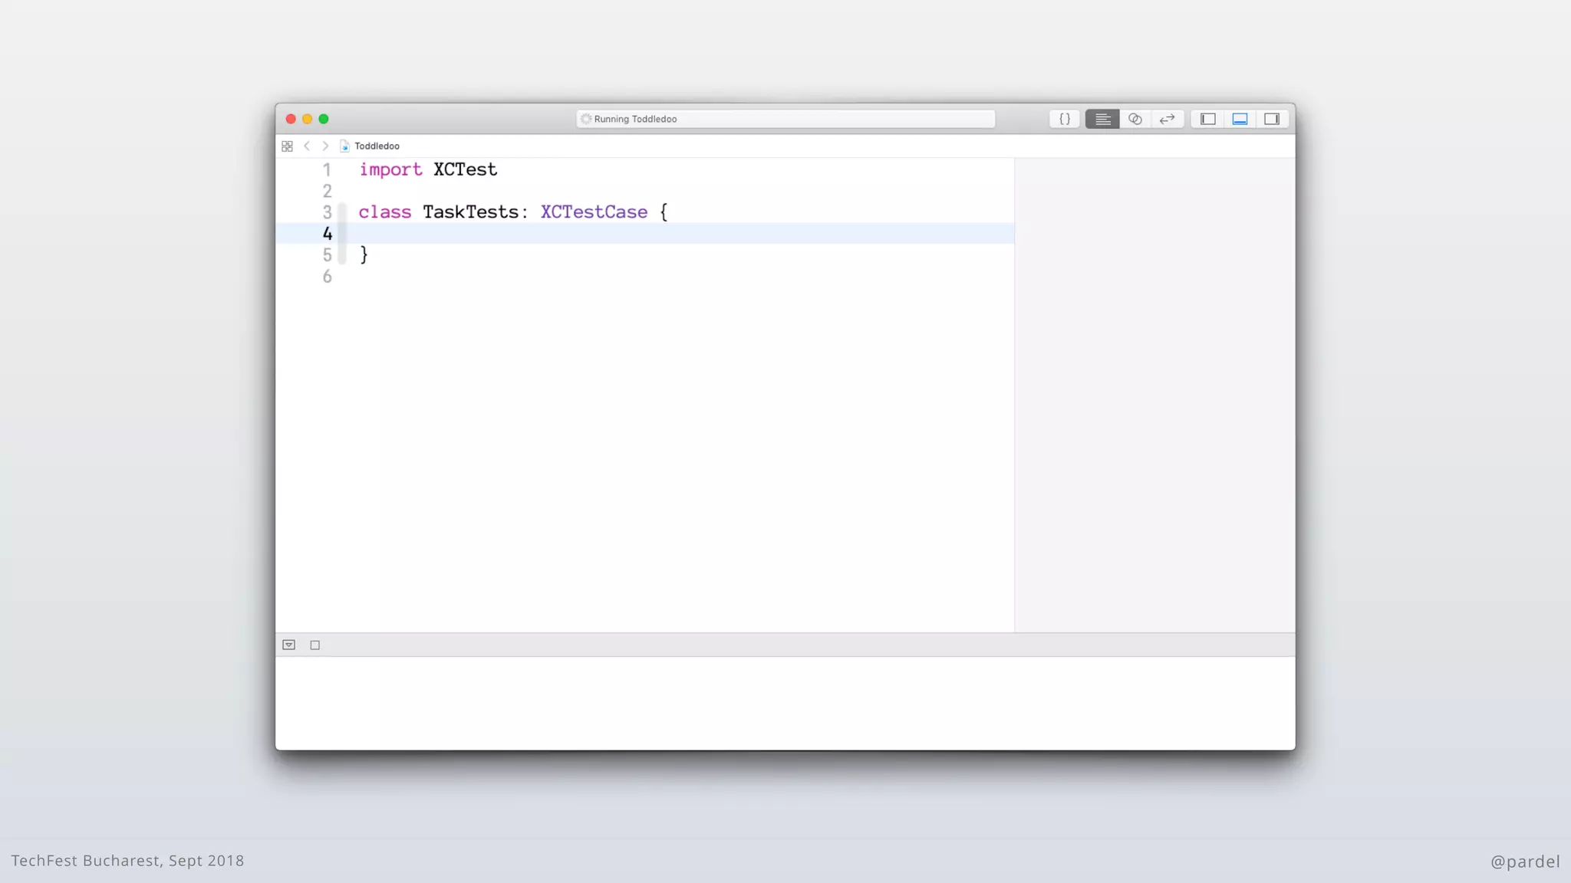Screen dimensions: 1571x883
Task: Click the green zoom window button
Action: [x=324, y=119]
